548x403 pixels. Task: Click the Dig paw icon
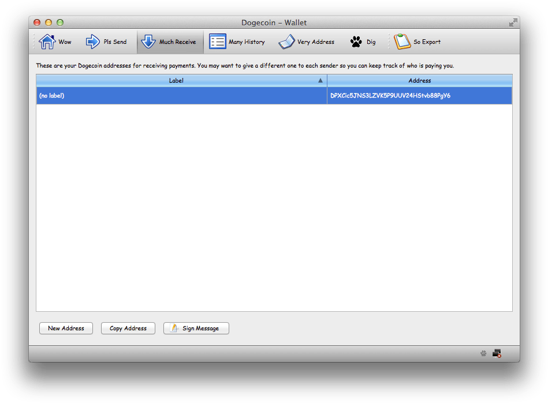[356, 42]
